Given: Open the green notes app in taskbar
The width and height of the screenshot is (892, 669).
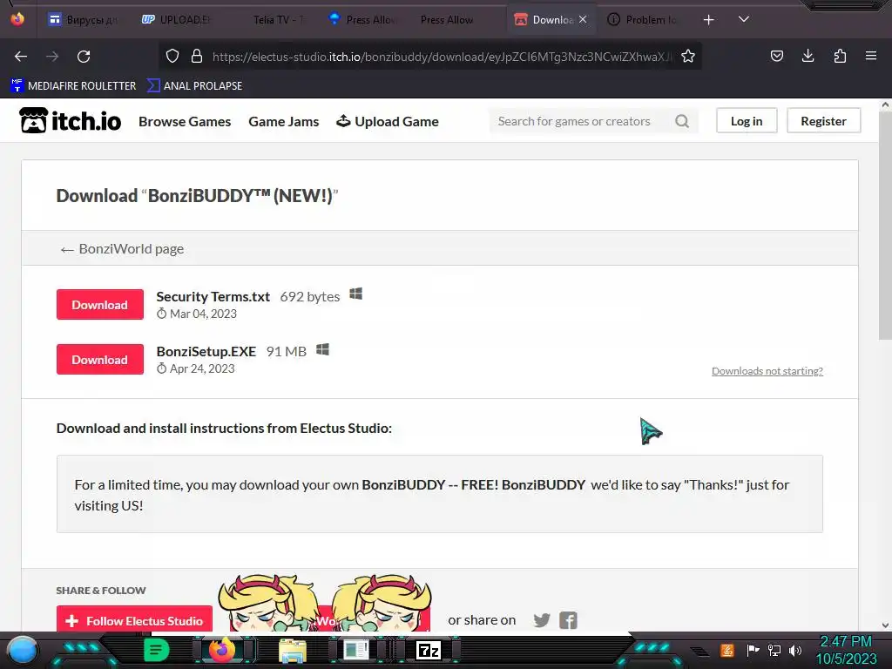Looking at the screenshot, I should tap(157, 650).
